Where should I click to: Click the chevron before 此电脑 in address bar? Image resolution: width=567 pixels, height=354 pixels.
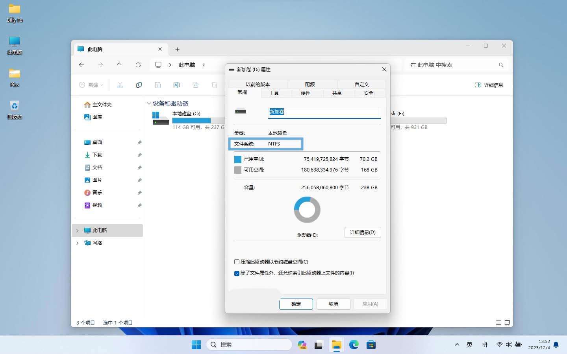170,65
